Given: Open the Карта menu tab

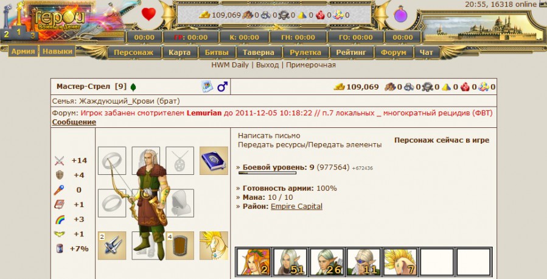Looking at the screenshot, I should [179, 52].
